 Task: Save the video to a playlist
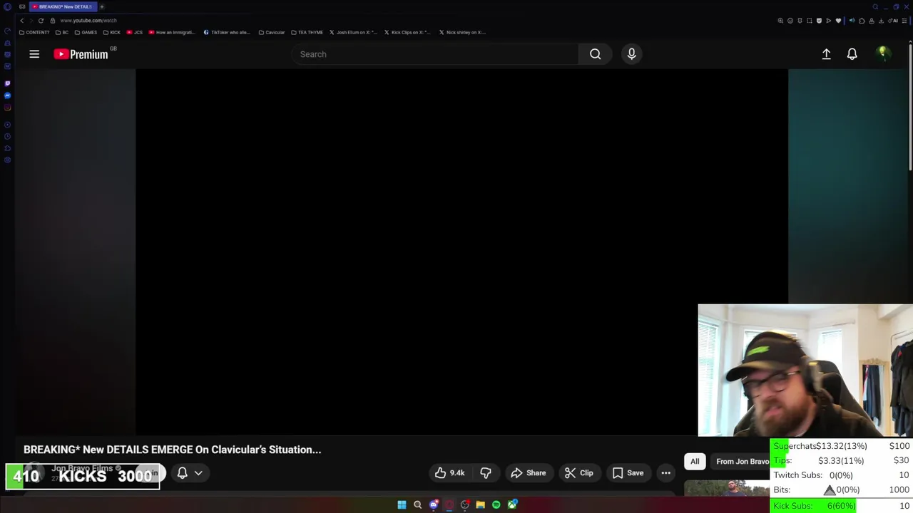[x=628, y=473]
